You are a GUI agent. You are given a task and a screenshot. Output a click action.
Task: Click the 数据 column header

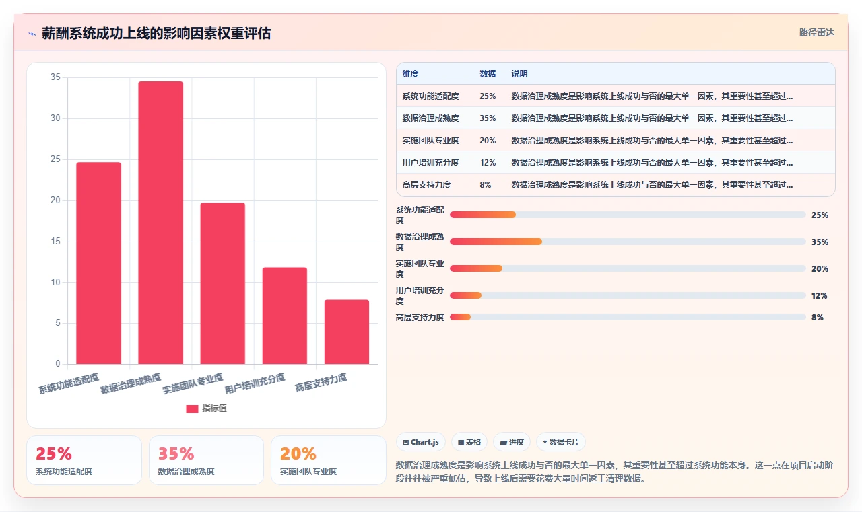point(488,74)
